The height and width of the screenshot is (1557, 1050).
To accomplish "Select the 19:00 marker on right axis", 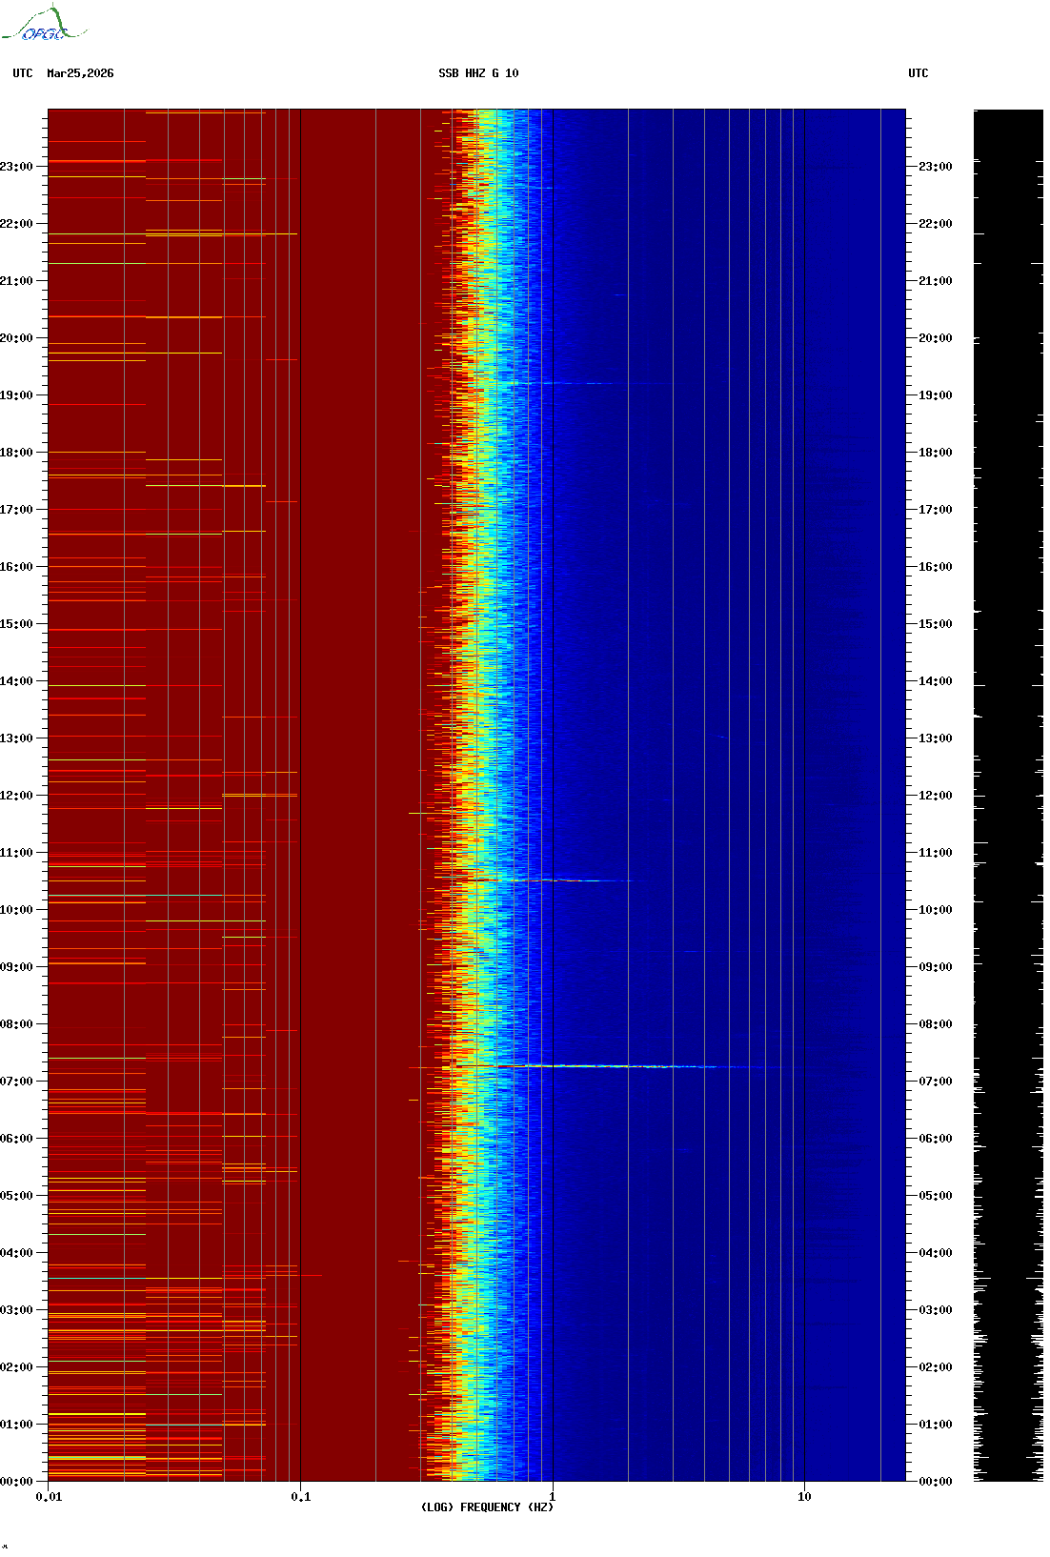I will tap(935, 395).
